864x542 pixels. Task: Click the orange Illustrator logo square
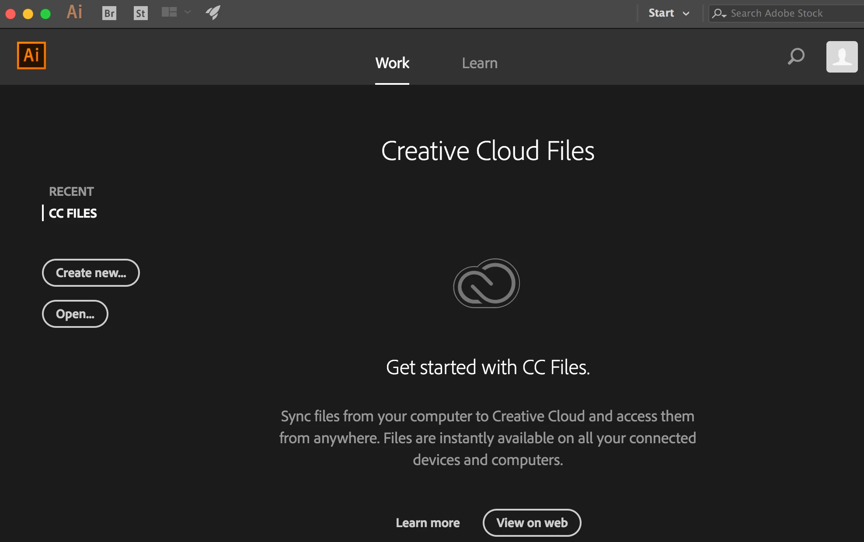[31, 56]
